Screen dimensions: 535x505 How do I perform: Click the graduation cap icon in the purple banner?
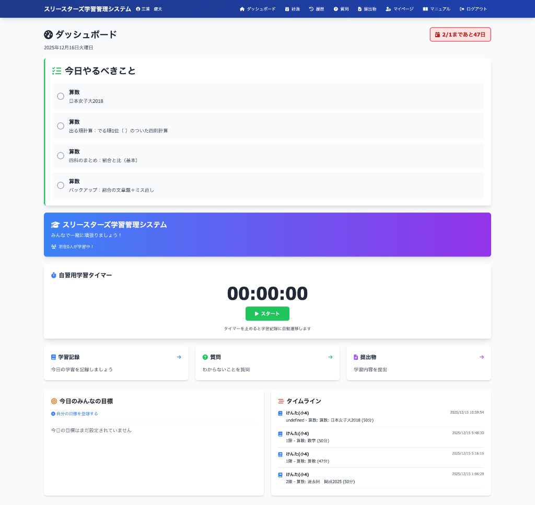(x=54, y=225)
